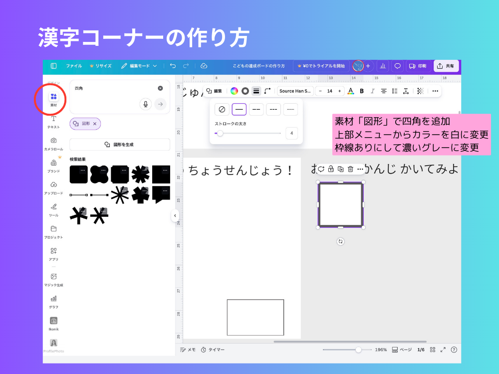Select the テキスト (Text) tool in sidebar
Viewport: 499px width, 374px height.
tap(54, 121)
